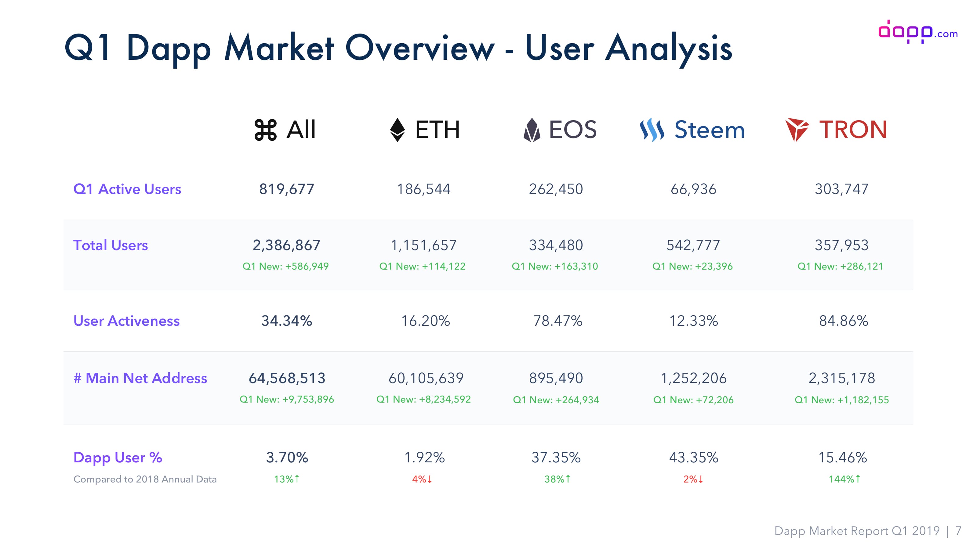This screenshot has height=549, width=977.
Task: Click the Dapp Market Report Q1 2019 footer
Action: [857, 530]
